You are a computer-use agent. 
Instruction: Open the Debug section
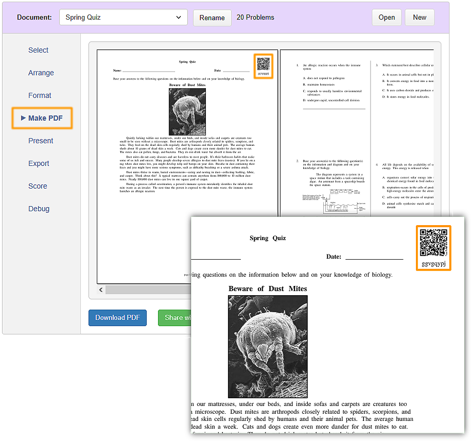tap(39, 209)
